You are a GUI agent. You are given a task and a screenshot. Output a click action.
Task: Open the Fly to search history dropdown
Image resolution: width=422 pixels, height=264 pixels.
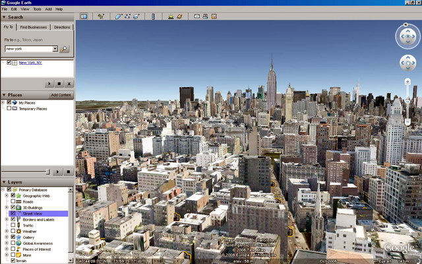[x=55, y=49]
